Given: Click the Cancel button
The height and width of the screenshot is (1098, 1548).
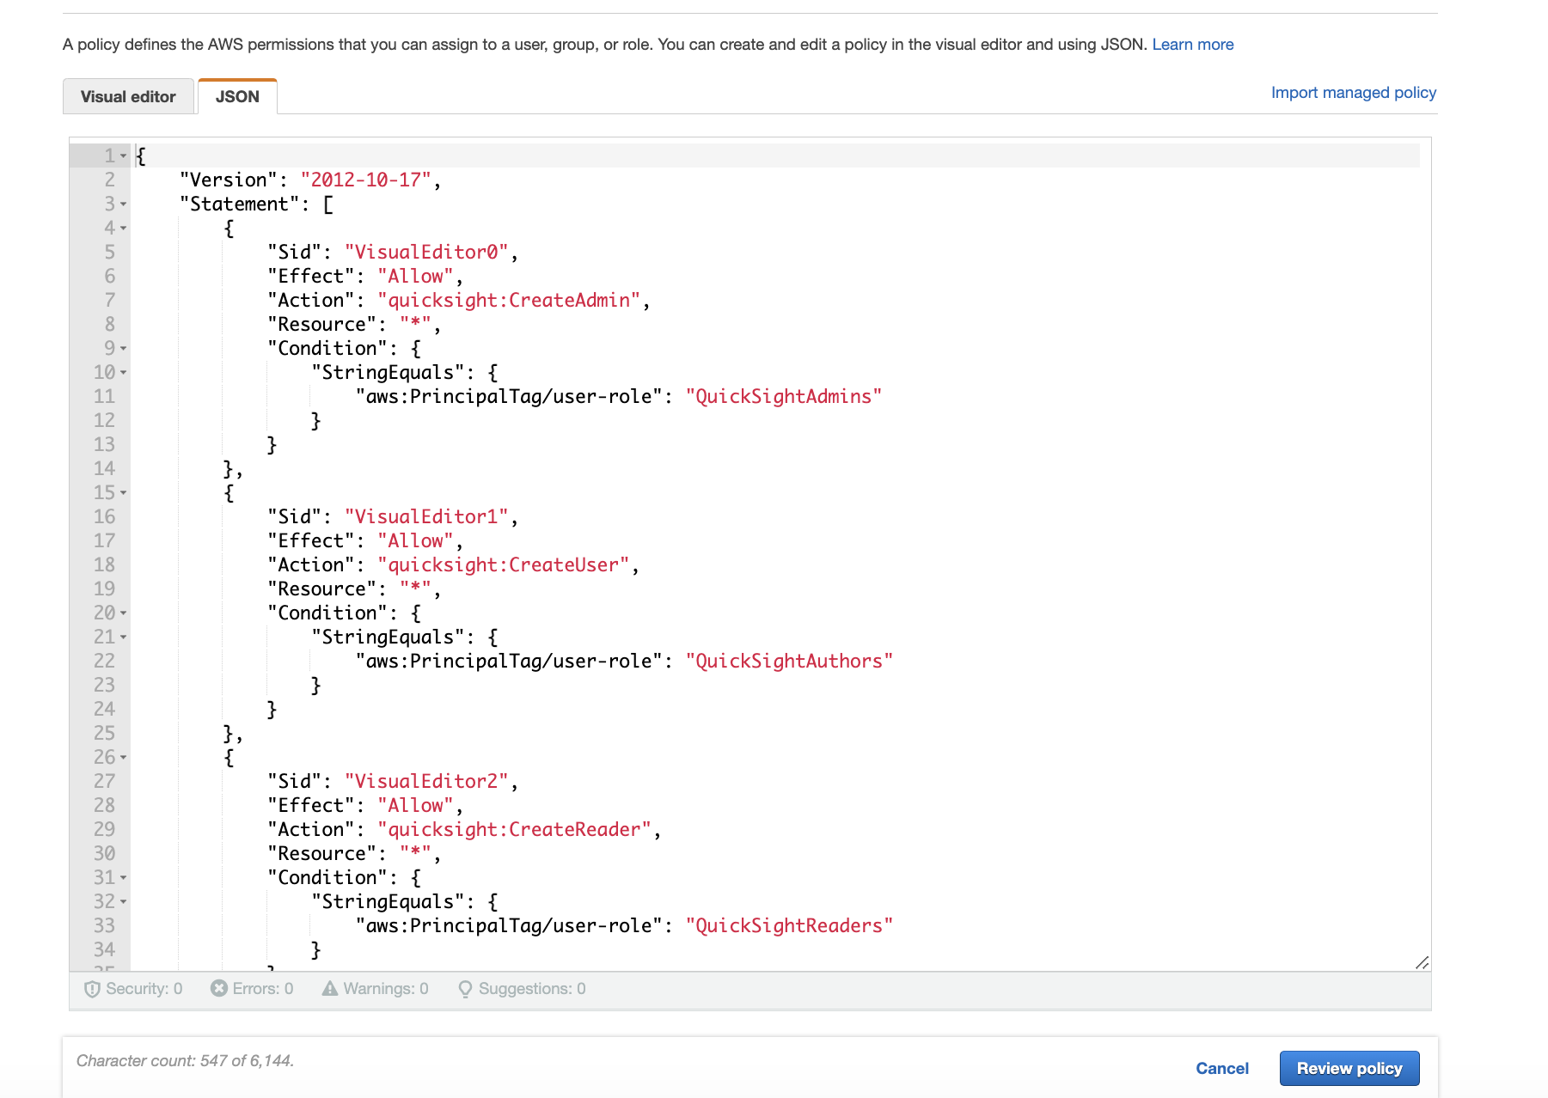Looking at the screenshot, I should click(x=1222, y=1068).
